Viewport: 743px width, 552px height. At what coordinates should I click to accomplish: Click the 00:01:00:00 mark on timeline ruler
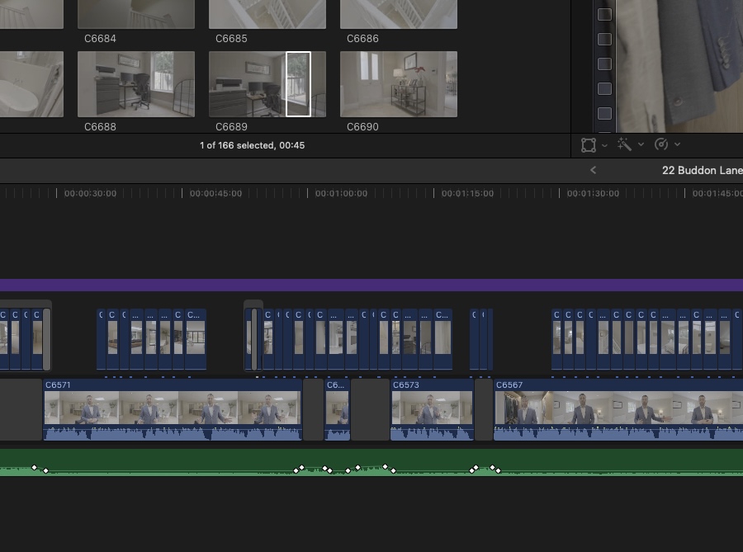click(x=341, y=193)
